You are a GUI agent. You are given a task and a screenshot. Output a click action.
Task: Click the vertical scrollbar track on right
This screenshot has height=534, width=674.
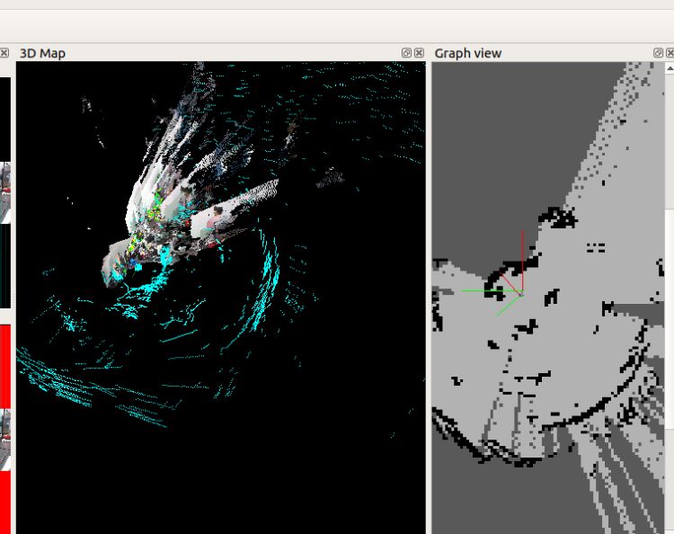[670, 360]
